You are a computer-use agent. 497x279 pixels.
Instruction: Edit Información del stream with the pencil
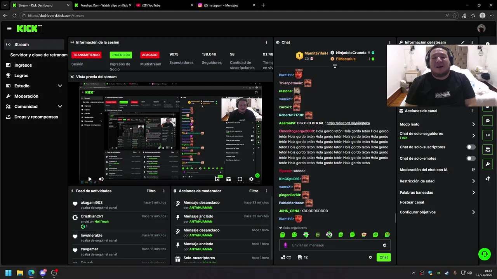[462, 42]
